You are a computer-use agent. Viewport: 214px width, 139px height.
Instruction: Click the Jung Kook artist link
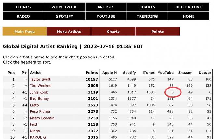click(x=39, y=92)
